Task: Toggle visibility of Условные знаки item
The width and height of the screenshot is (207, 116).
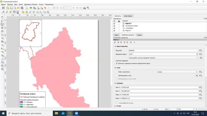Action: (114, 26)
